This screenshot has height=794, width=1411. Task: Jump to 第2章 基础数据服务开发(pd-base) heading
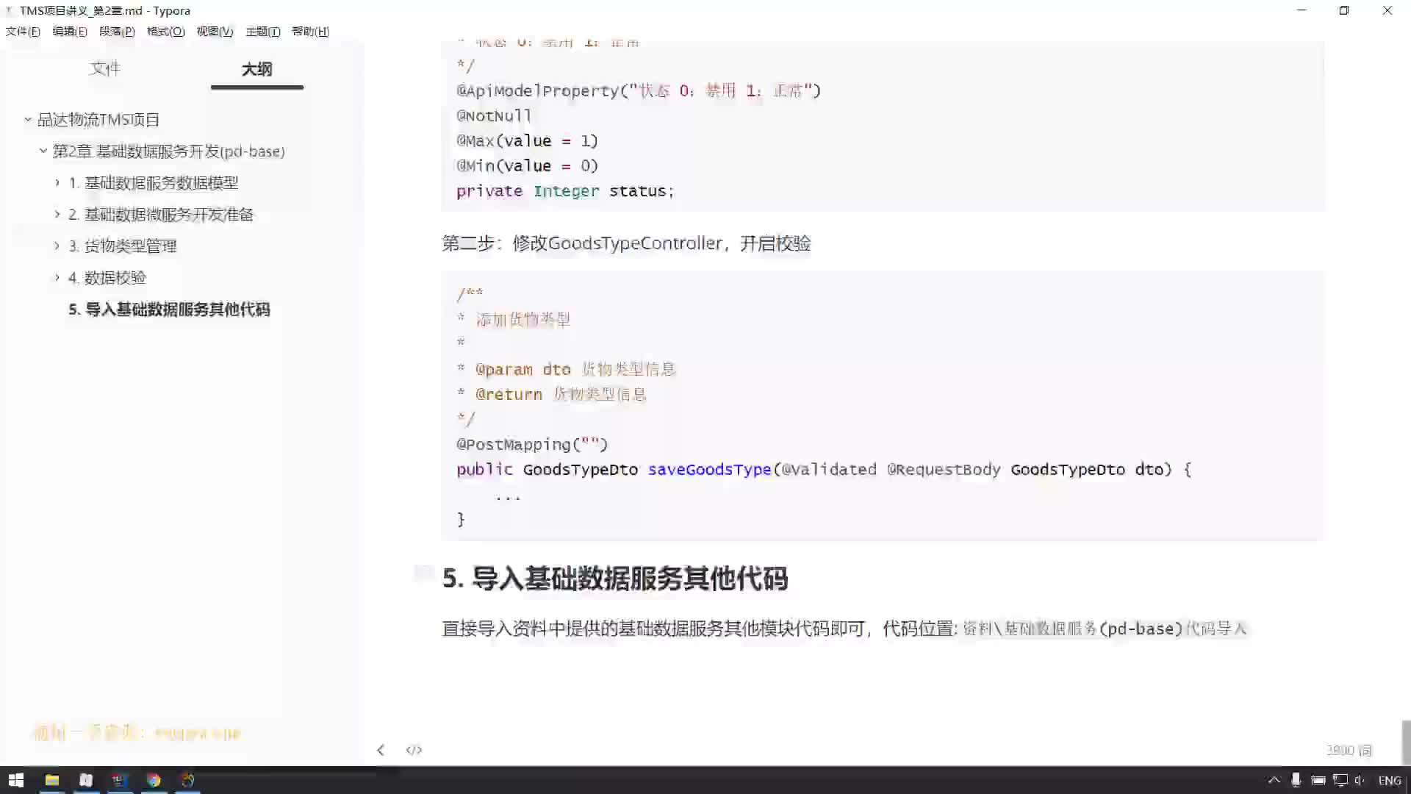pos(168,151)
